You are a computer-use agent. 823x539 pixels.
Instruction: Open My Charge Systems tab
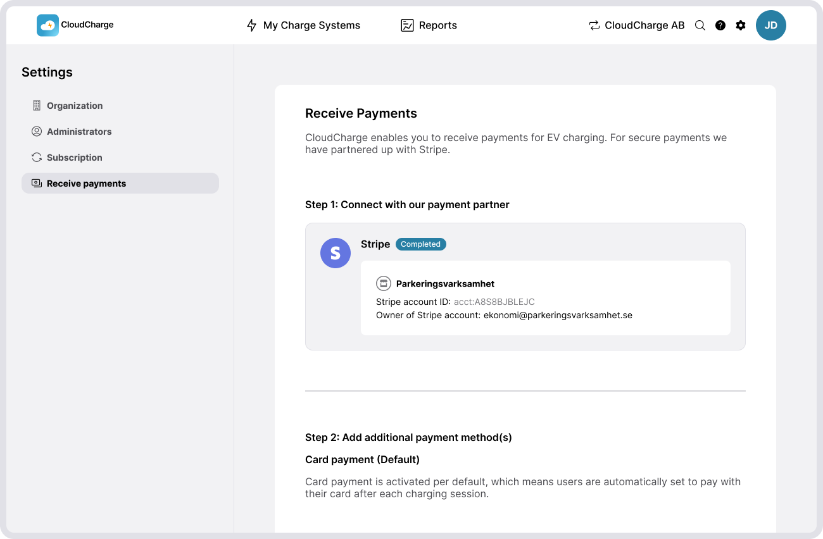(x=303, y=25)
